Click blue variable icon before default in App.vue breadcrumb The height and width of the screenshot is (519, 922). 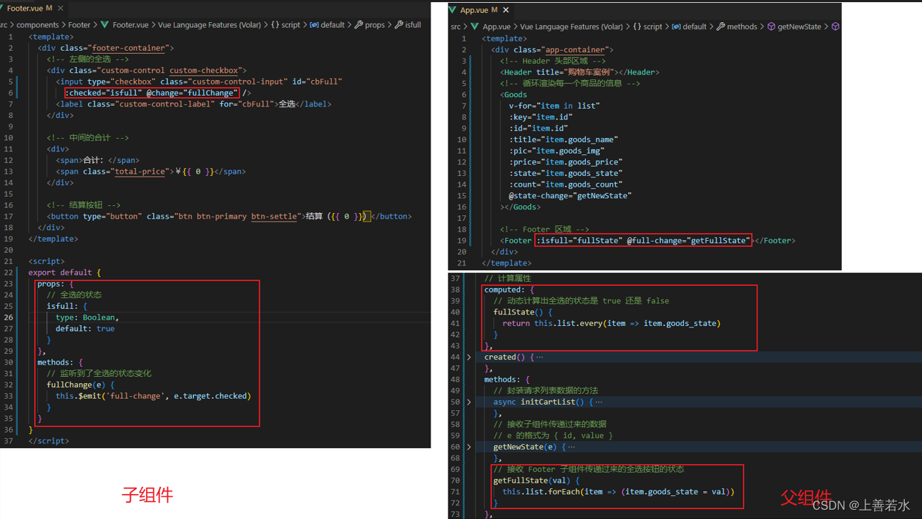click(x=676, y=26)
